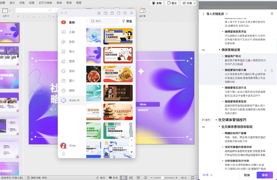Cancel document generation with 取消

247,175
